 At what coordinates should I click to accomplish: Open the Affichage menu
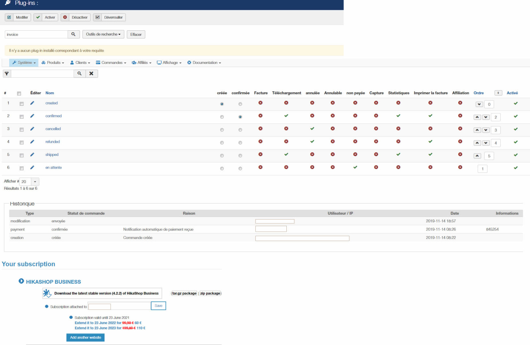(169, 63)
